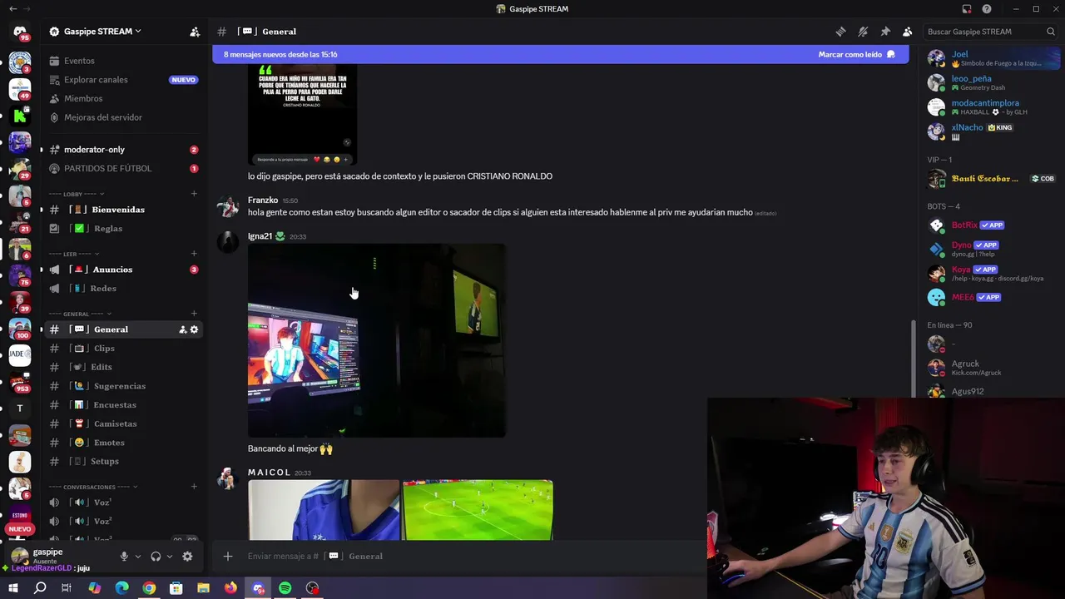Open Discord help question mark icon

click(987, 9)
